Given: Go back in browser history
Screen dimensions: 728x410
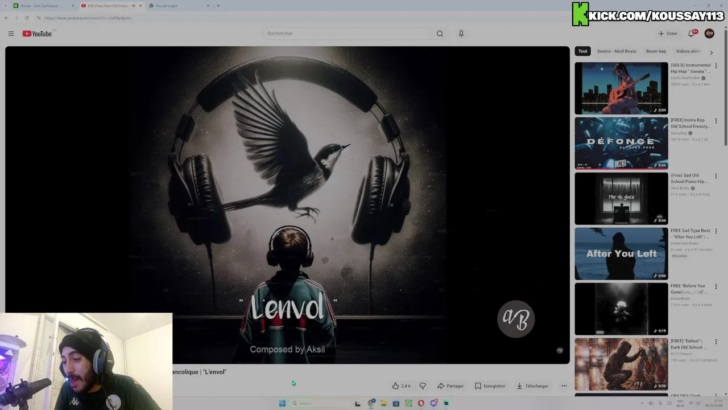Looking at the screenshot, I should click(x=6, y=18).
